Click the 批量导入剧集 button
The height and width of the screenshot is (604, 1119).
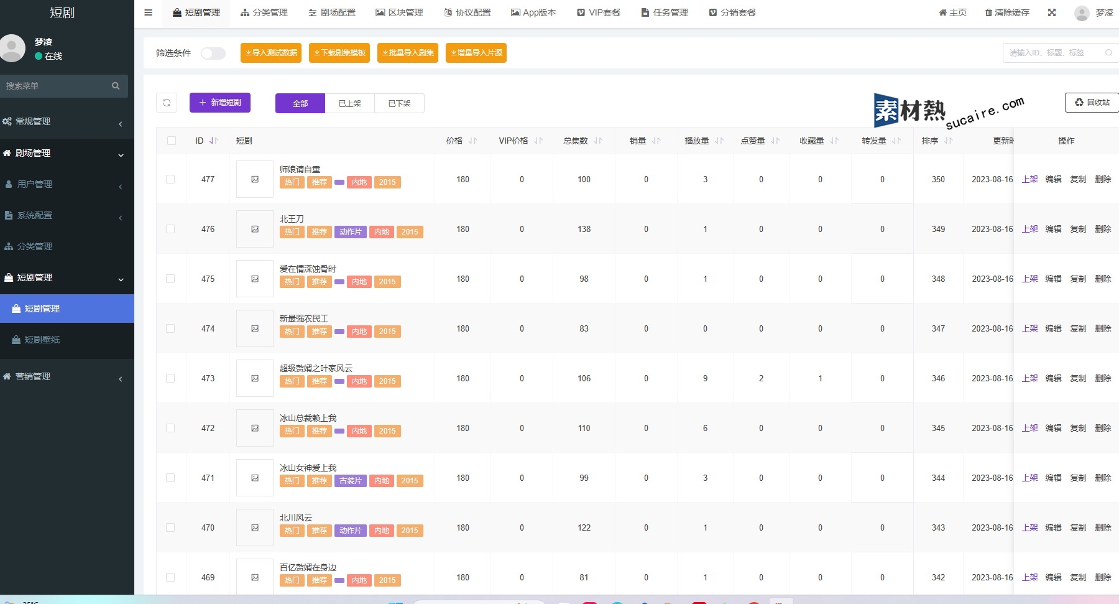(408, 53)
